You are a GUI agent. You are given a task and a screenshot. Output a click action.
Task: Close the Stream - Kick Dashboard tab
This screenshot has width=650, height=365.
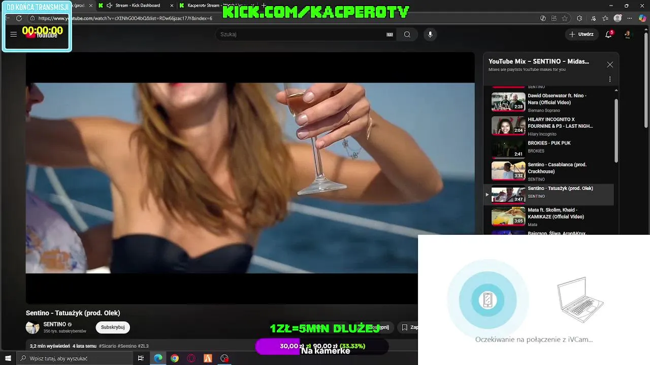click(171, 6)
